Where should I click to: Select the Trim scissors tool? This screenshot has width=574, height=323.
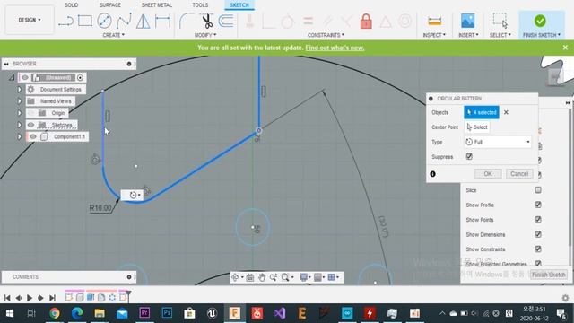coord(207,21)
